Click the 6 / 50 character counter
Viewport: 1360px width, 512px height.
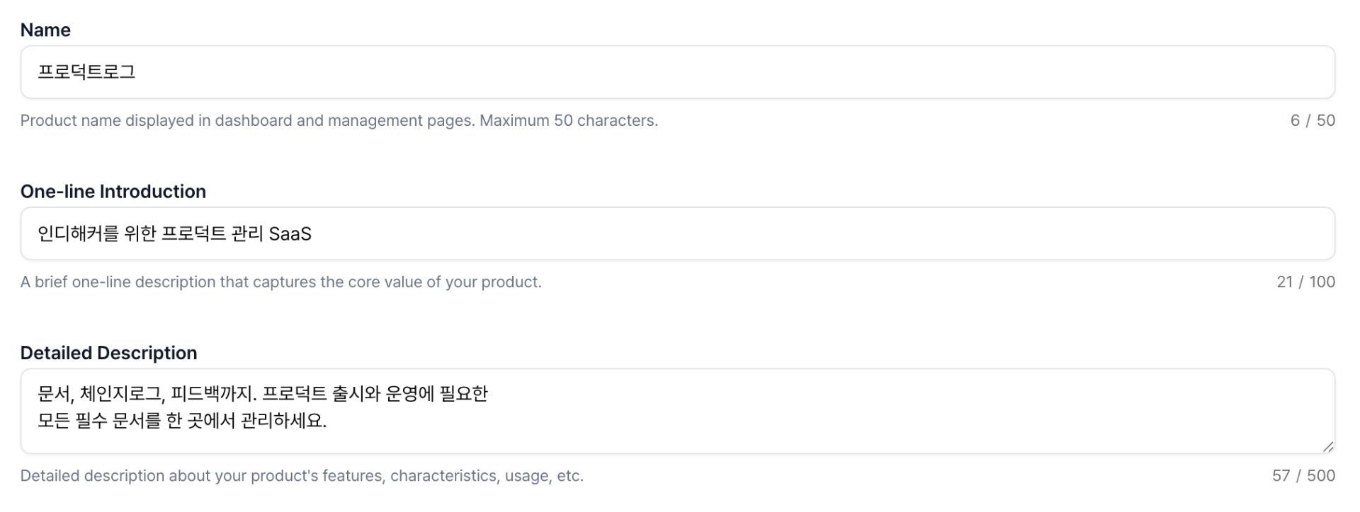tap(1312, 120)
